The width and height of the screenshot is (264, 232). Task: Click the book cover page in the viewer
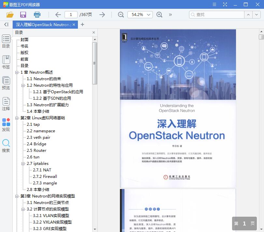(178, 109)
